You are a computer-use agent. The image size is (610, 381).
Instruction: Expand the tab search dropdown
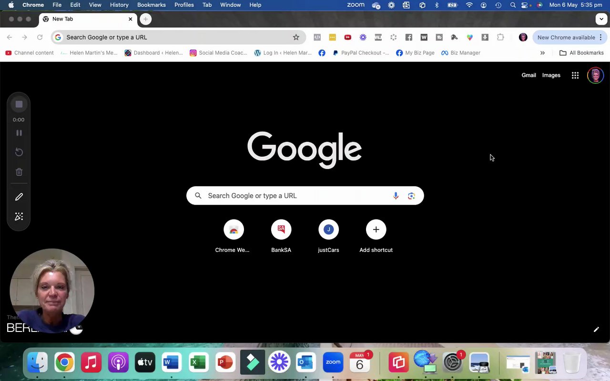[601, 19]
